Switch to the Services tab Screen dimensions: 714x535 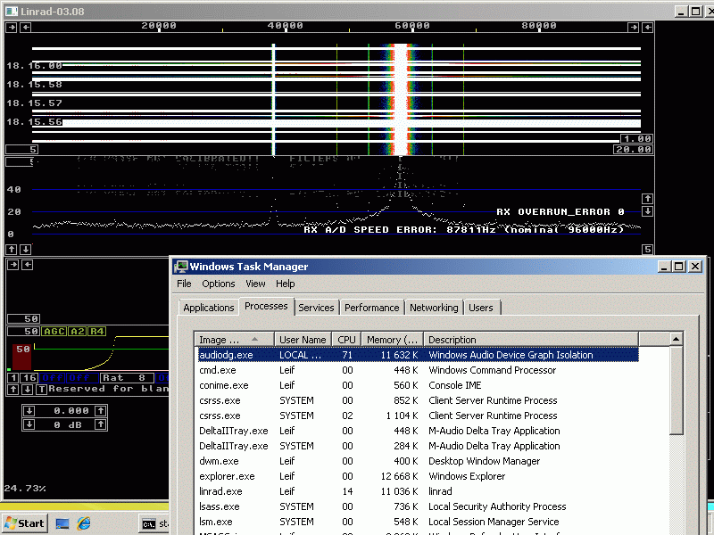point(316,308)
